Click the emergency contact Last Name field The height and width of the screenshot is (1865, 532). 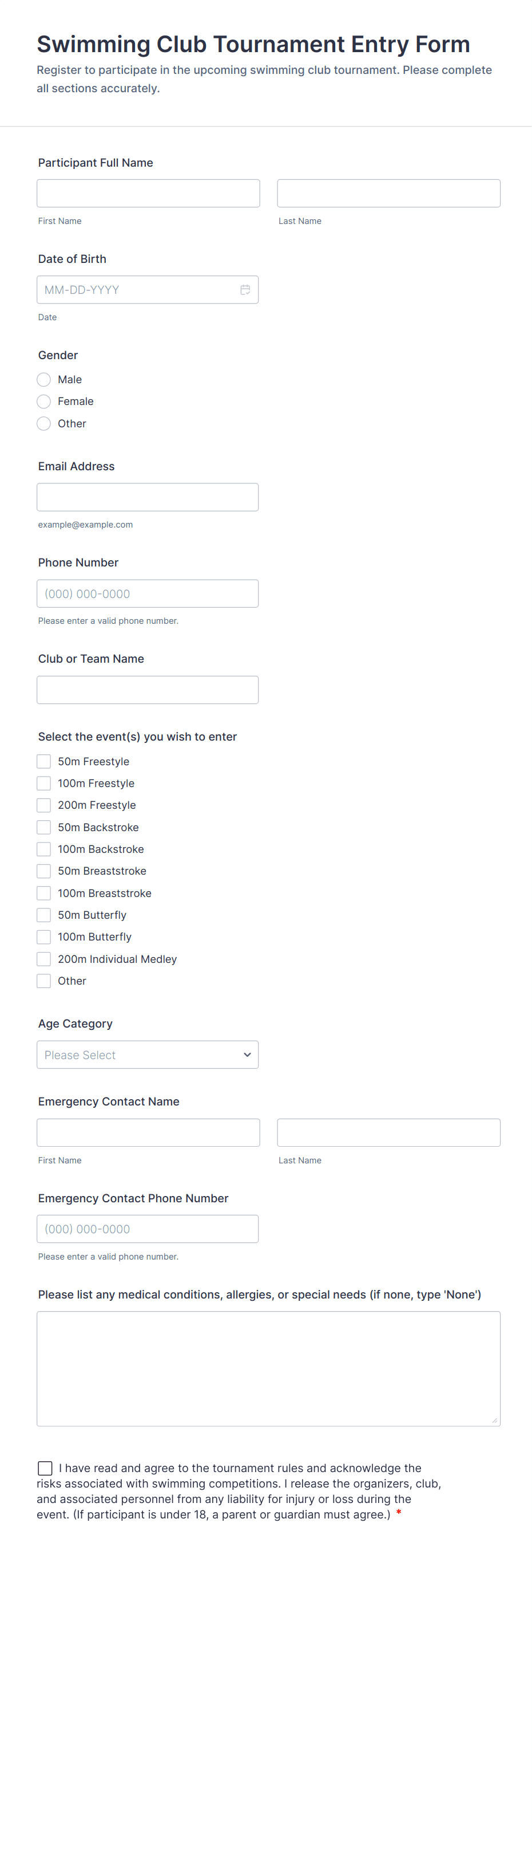tap(388, 1132)
